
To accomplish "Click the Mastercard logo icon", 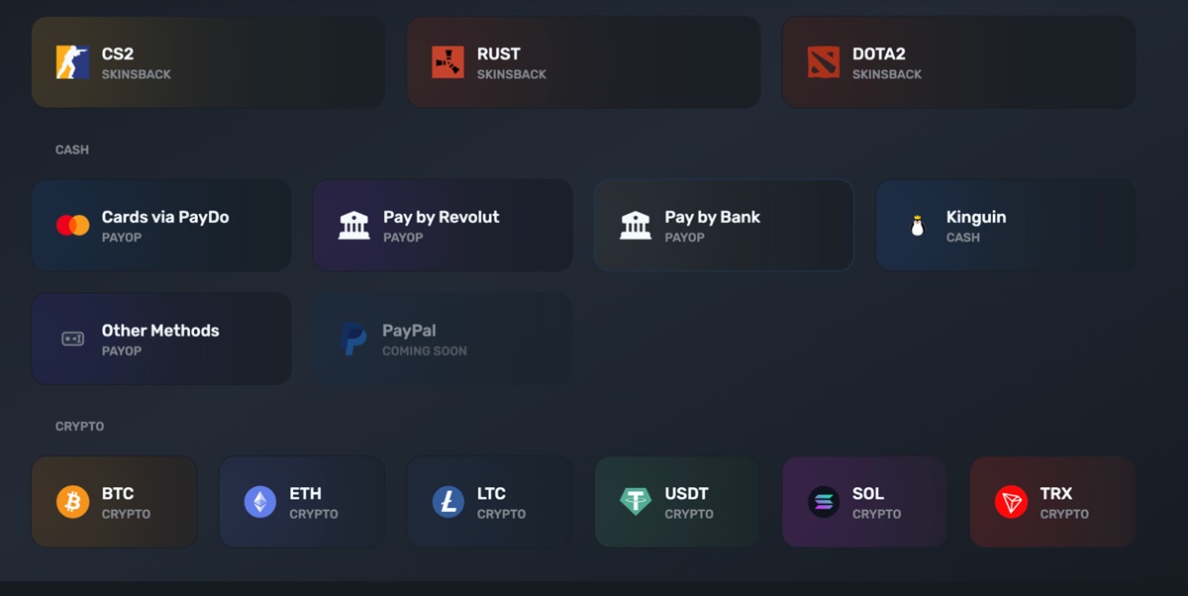I will (72, 226).
